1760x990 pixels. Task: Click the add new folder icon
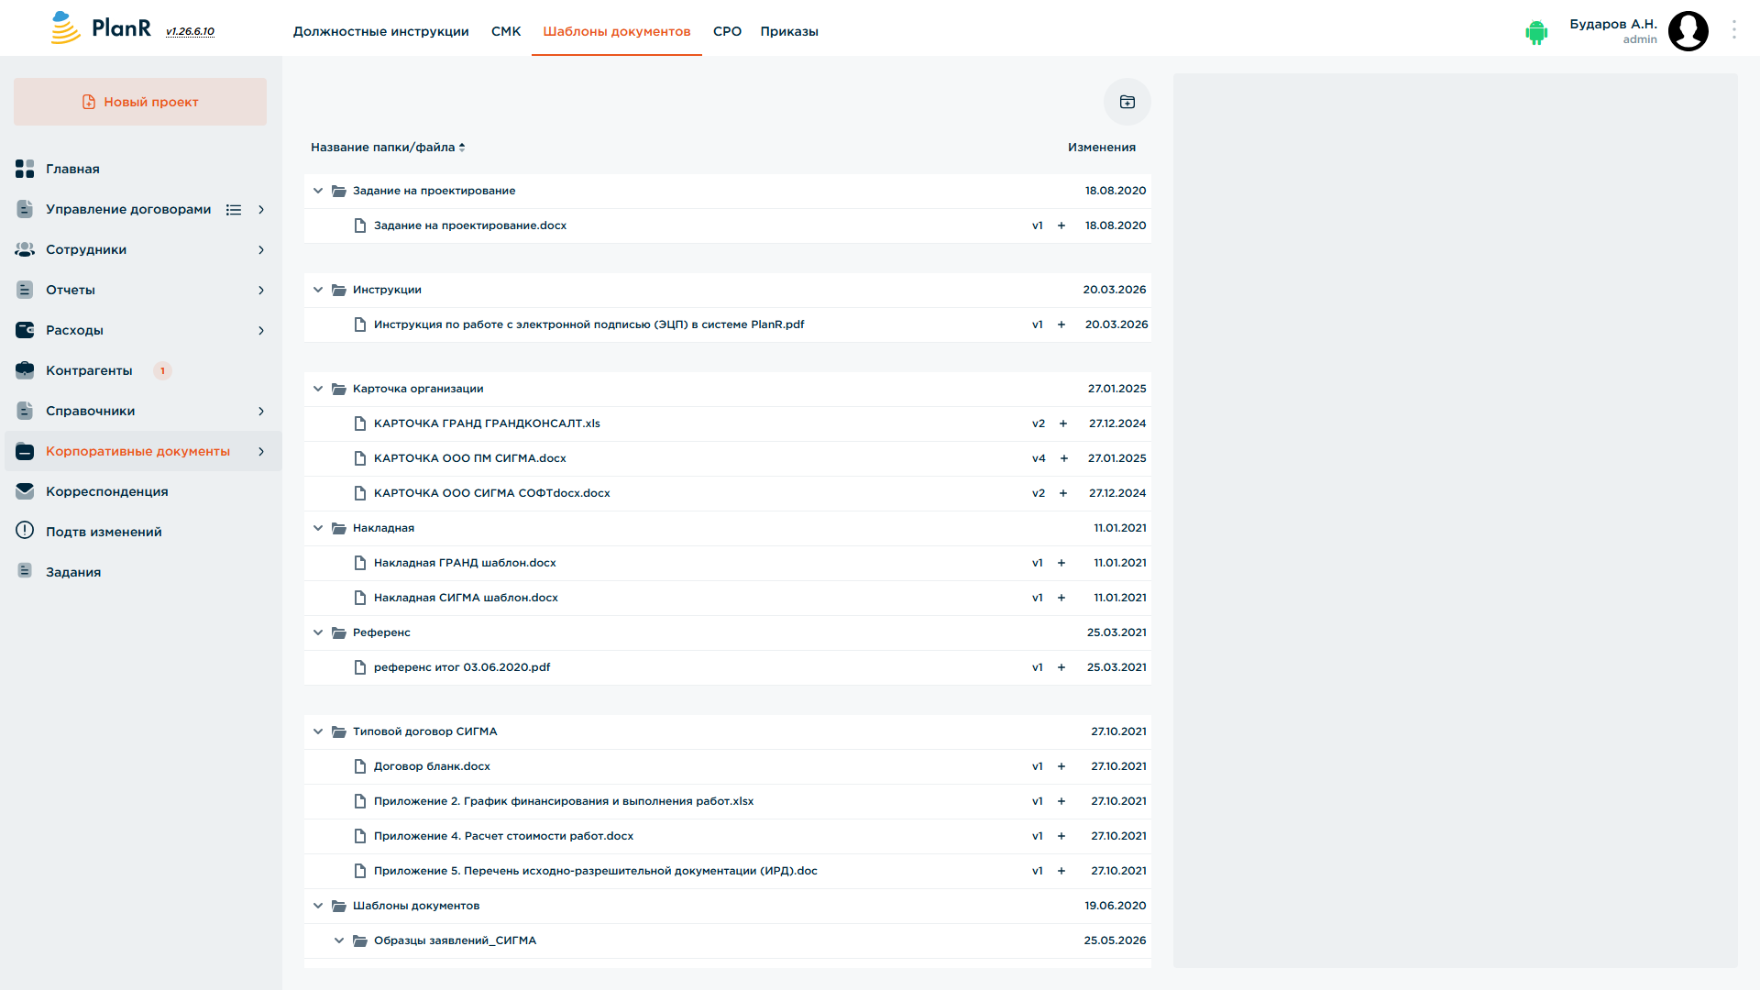(x=1127, y=102)
